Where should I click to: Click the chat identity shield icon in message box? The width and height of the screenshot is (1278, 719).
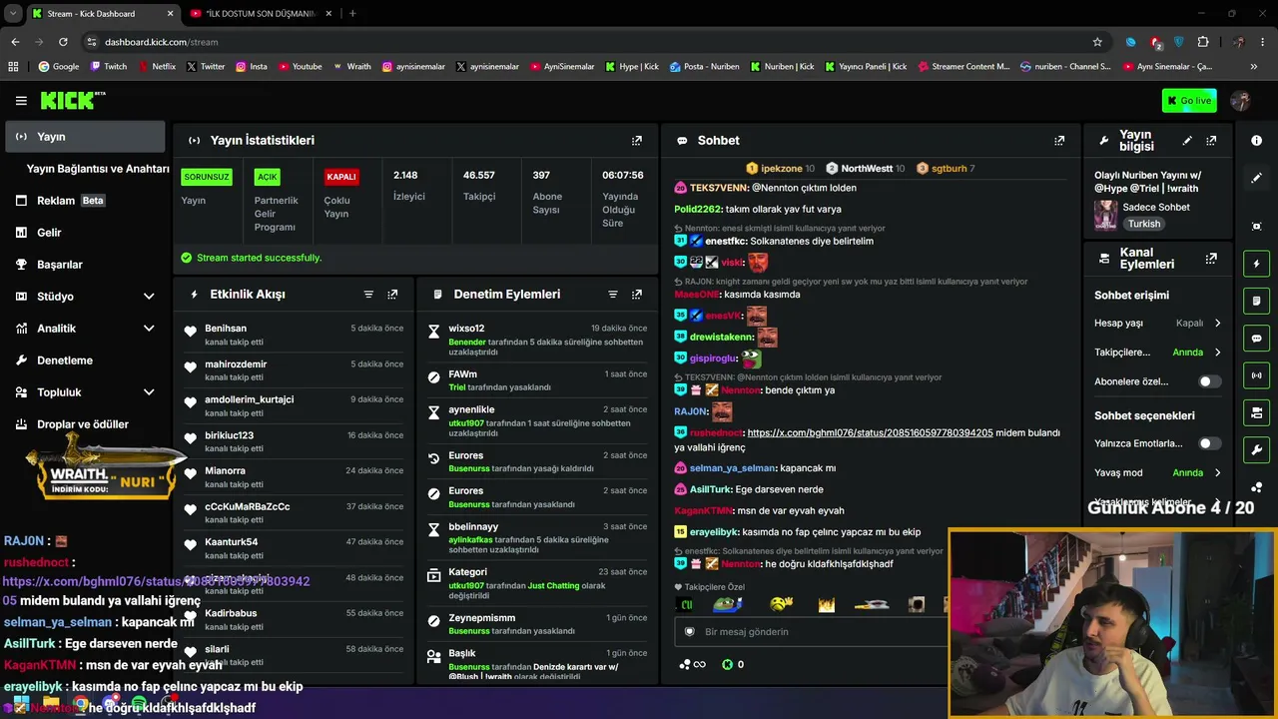click(x=689, y=631)
